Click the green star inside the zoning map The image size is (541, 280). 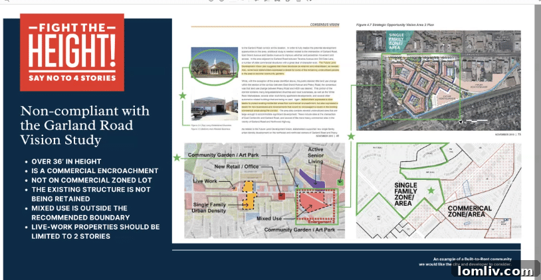[431, 190]
